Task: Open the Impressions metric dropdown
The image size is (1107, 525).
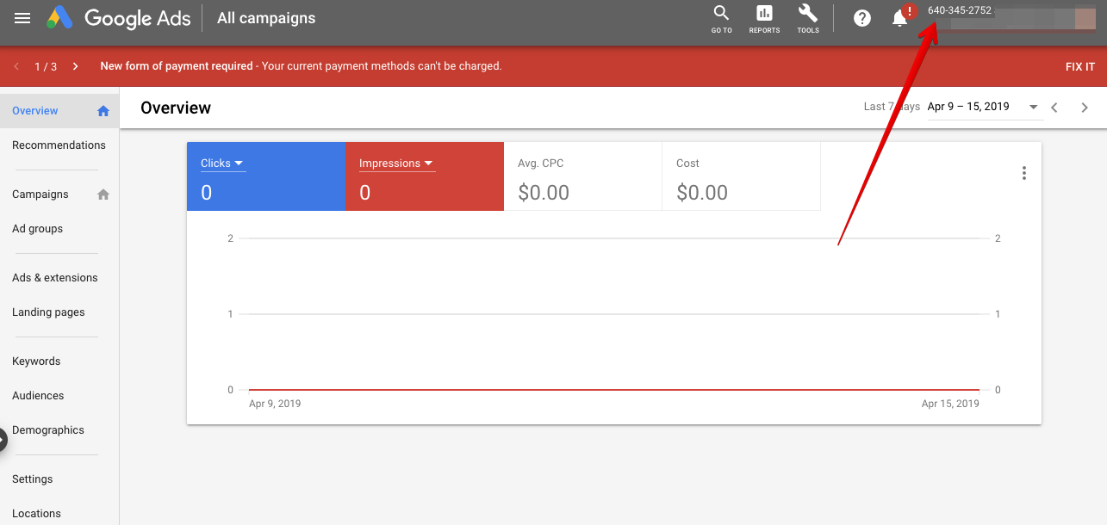Action: pos(396,164)
